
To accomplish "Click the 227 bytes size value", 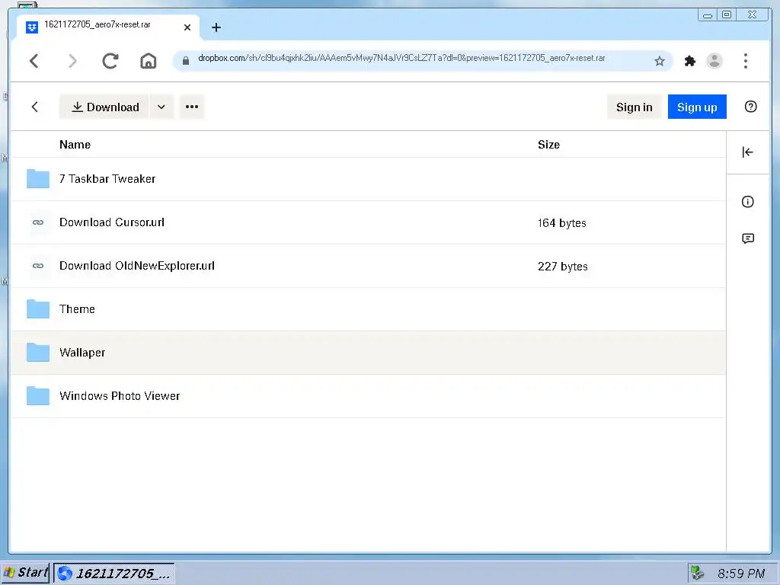I will click(x=563, y=266).
